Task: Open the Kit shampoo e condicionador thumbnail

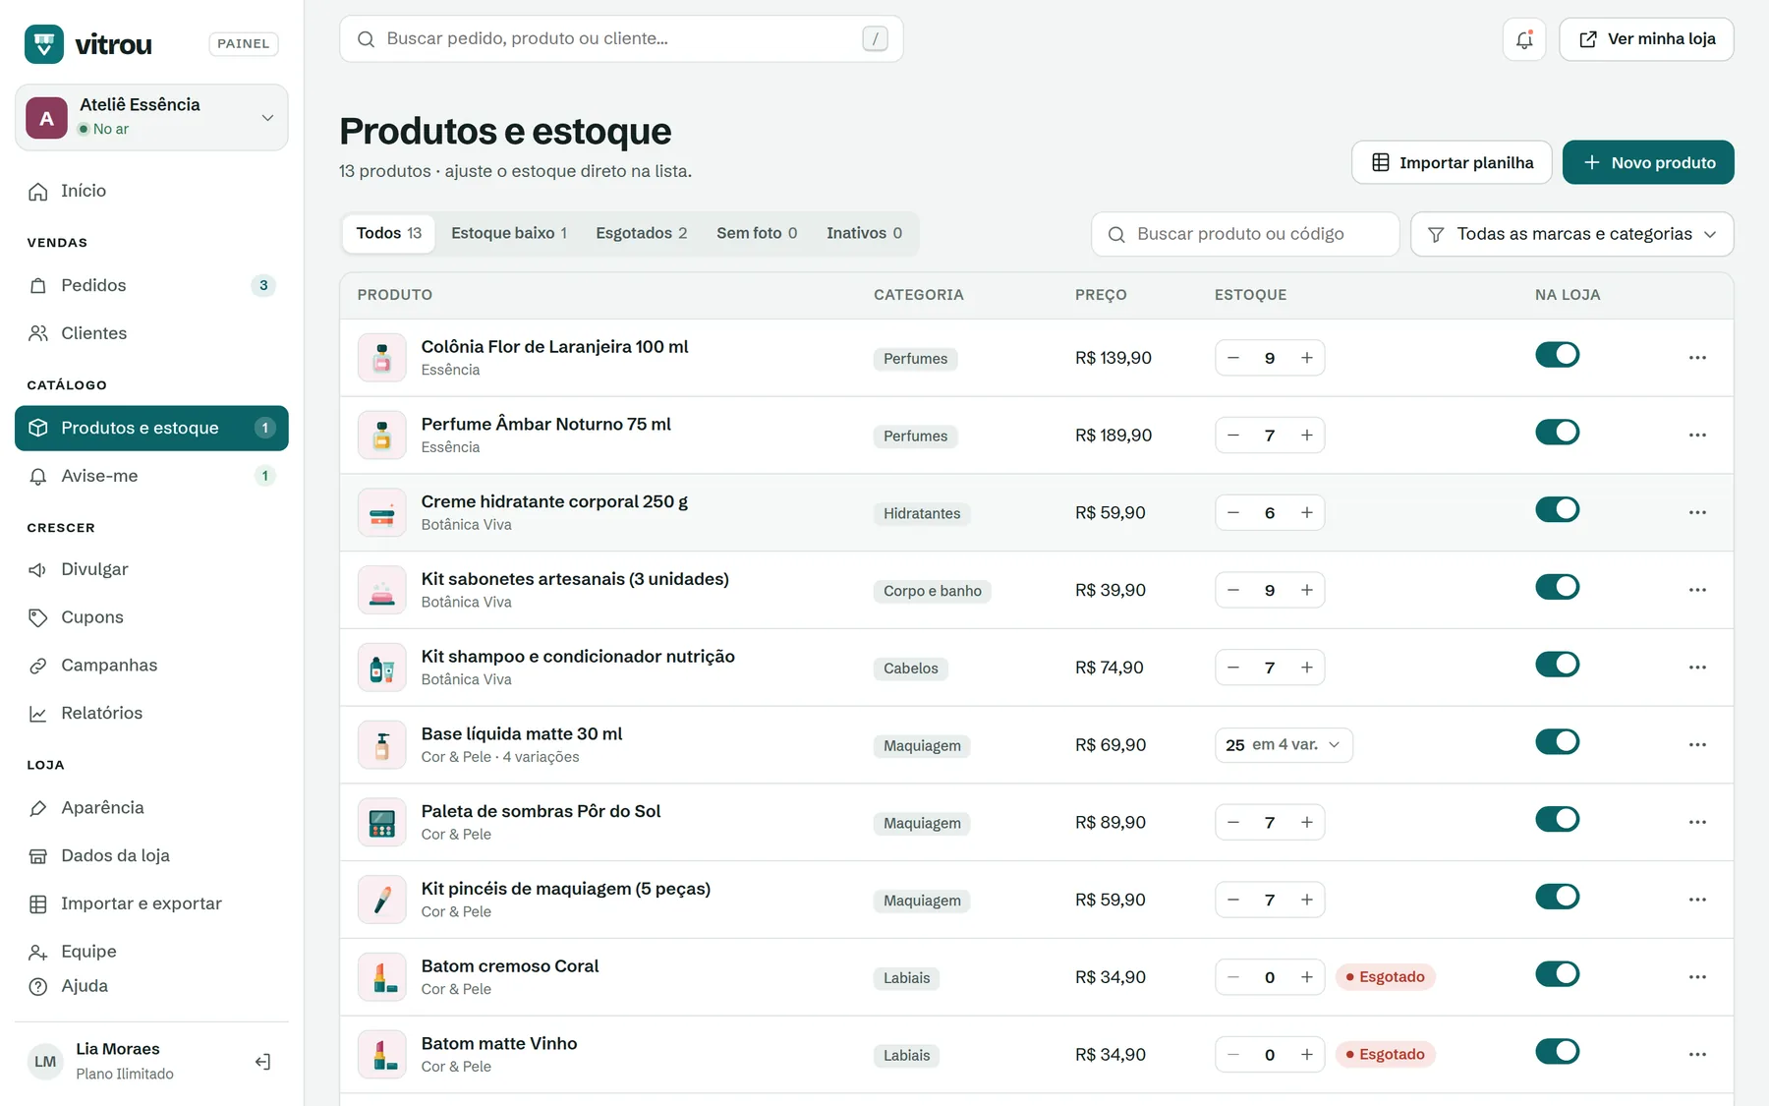Action: pos(382,668)
